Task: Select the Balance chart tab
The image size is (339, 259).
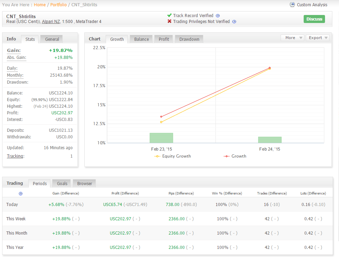Action: pos(141,39)
